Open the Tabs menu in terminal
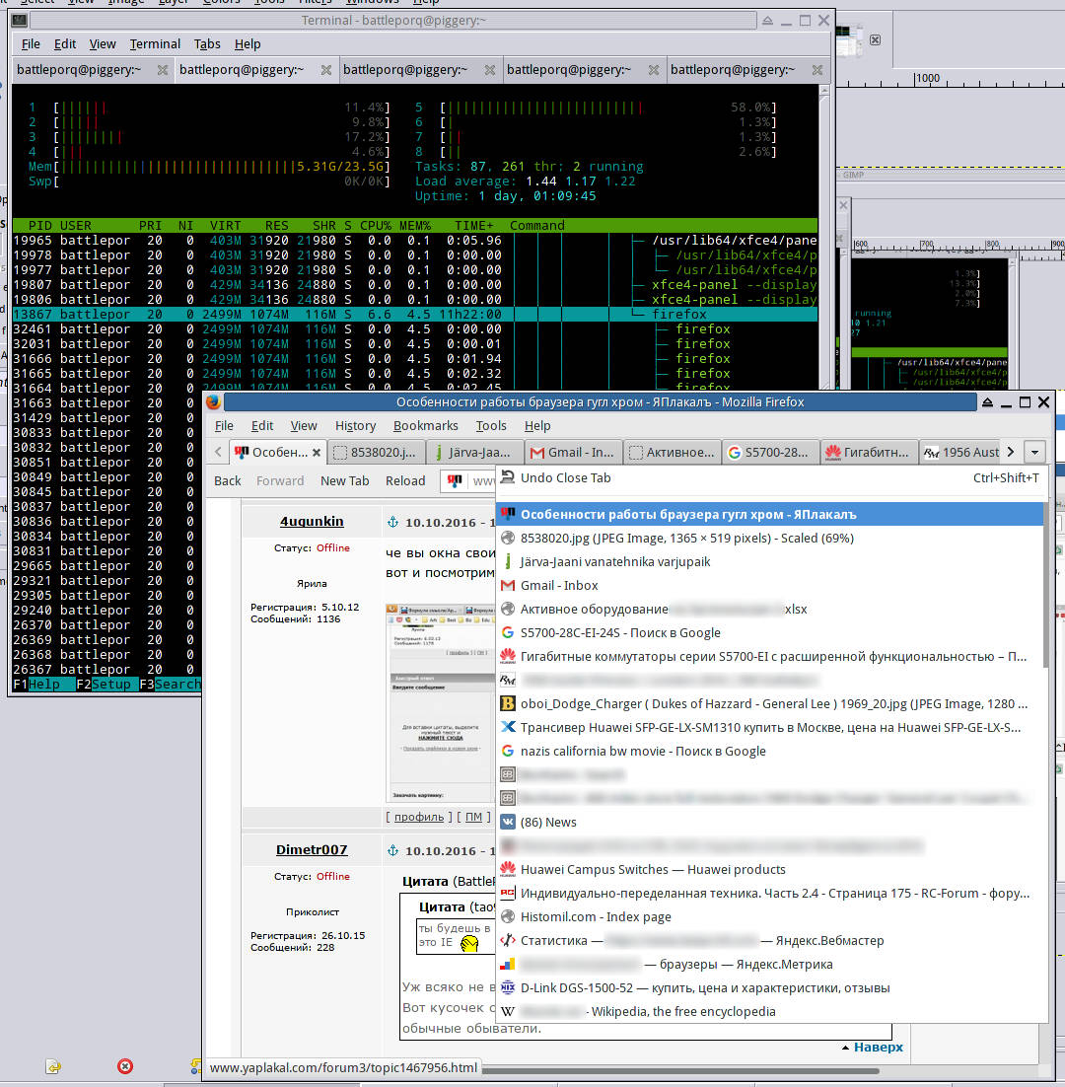This screenshot has height=1087, width=1065. pyautogui.click(x=206, y=44)
